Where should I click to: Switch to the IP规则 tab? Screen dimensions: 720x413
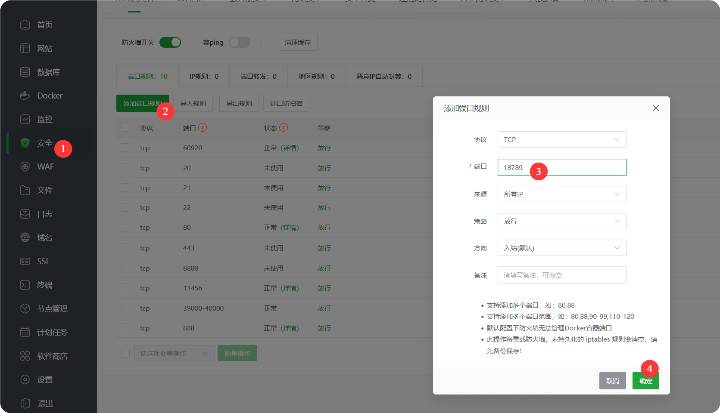pos(204,76)
